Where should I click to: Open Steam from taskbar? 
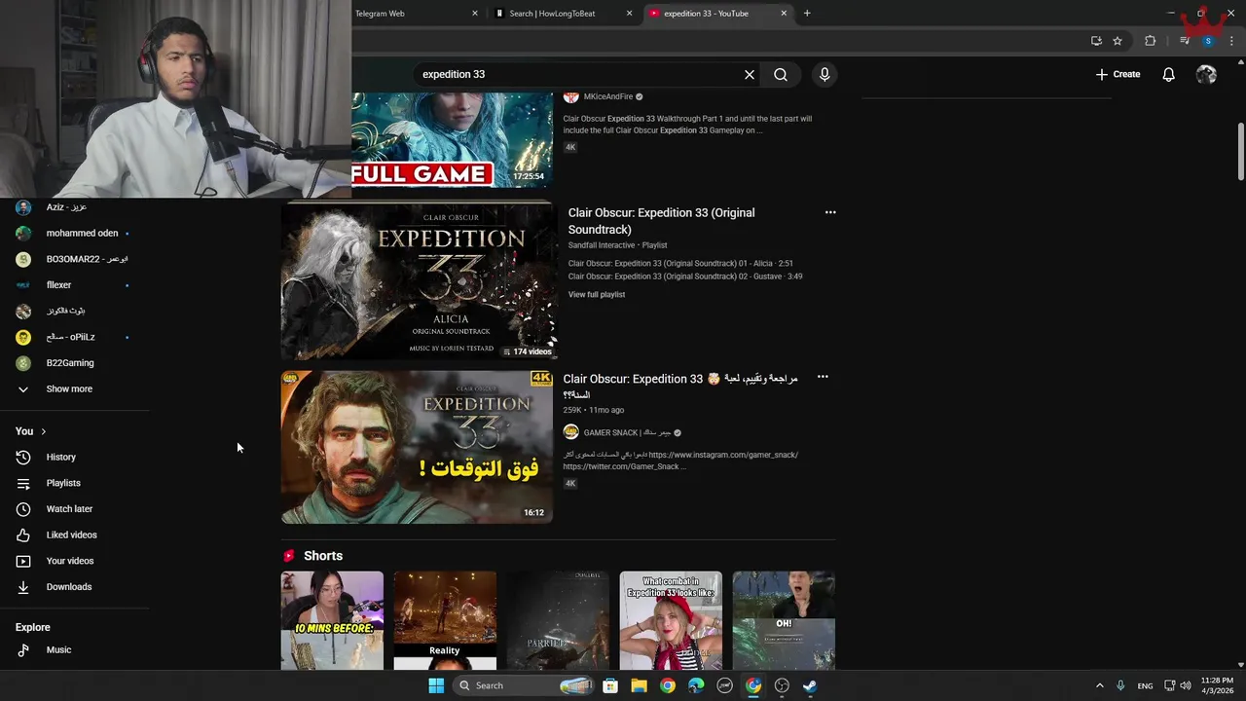click(x=810, y=685)
